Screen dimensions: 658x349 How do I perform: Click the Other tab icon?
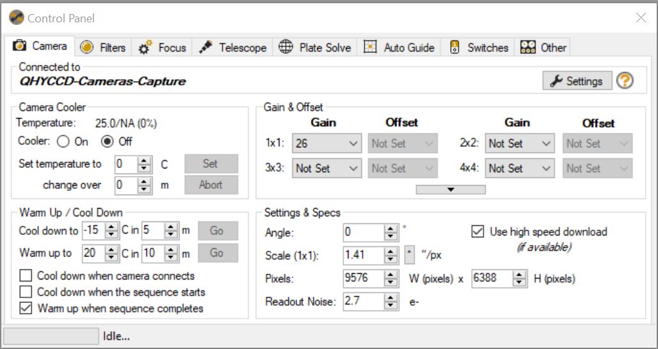coord(528,47)
